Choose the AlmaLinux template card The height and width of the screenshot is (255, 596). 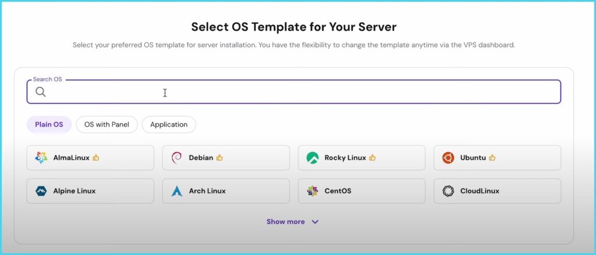[x=90, y=157]
